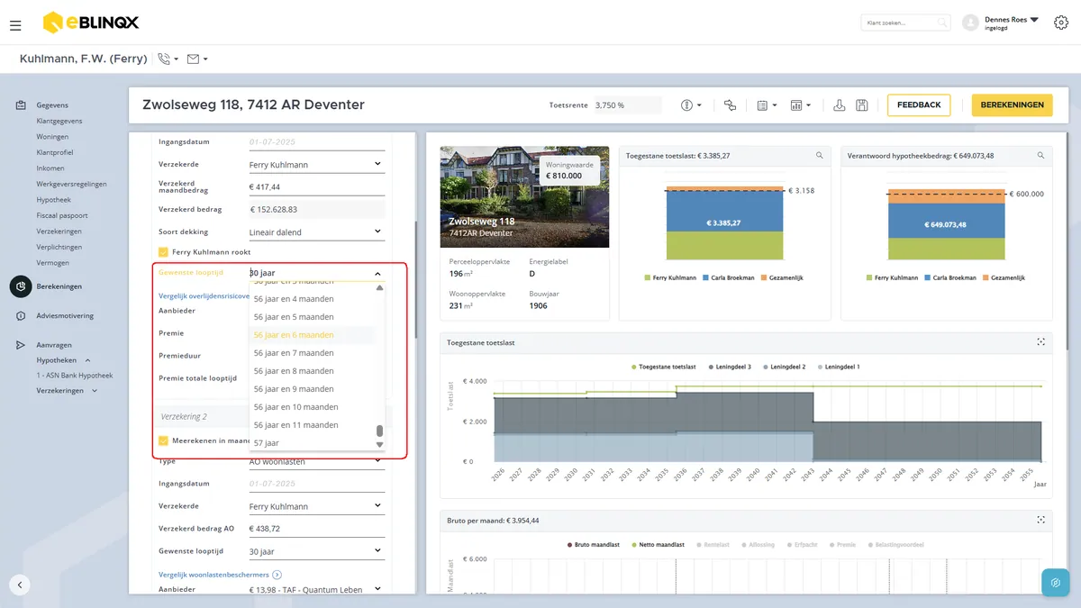
Task: Toggle the 'Meerekenen in maandlast' checkbox
Action: coord(163,440)
